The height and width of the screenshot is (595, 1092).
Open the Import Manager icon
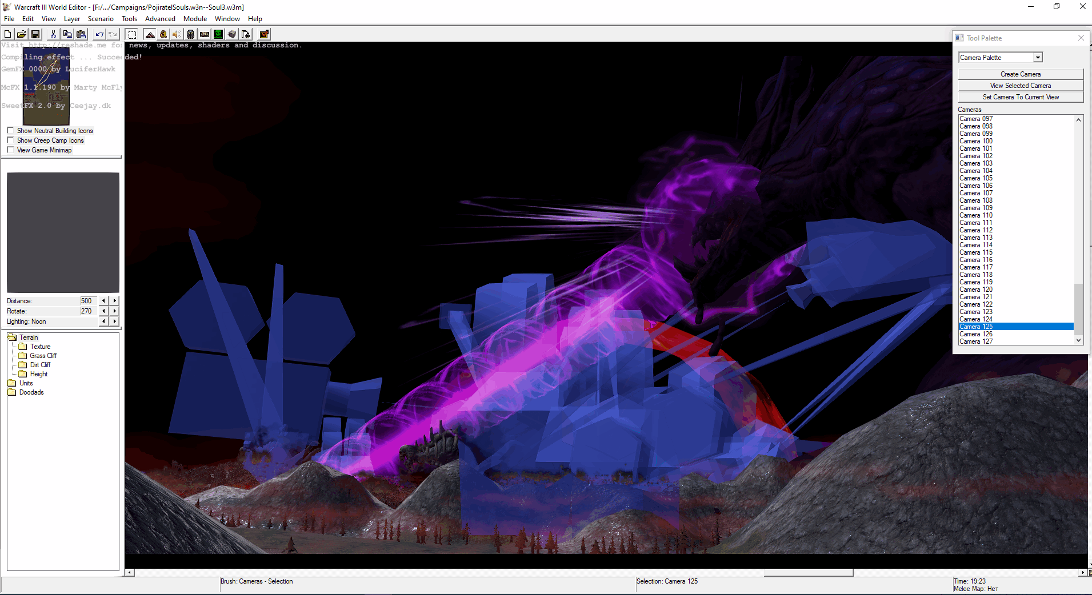246,34
